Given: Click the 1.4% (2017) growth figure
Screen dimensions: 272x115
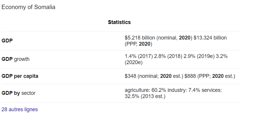Looking at the screenshot, I should [139, 56].
